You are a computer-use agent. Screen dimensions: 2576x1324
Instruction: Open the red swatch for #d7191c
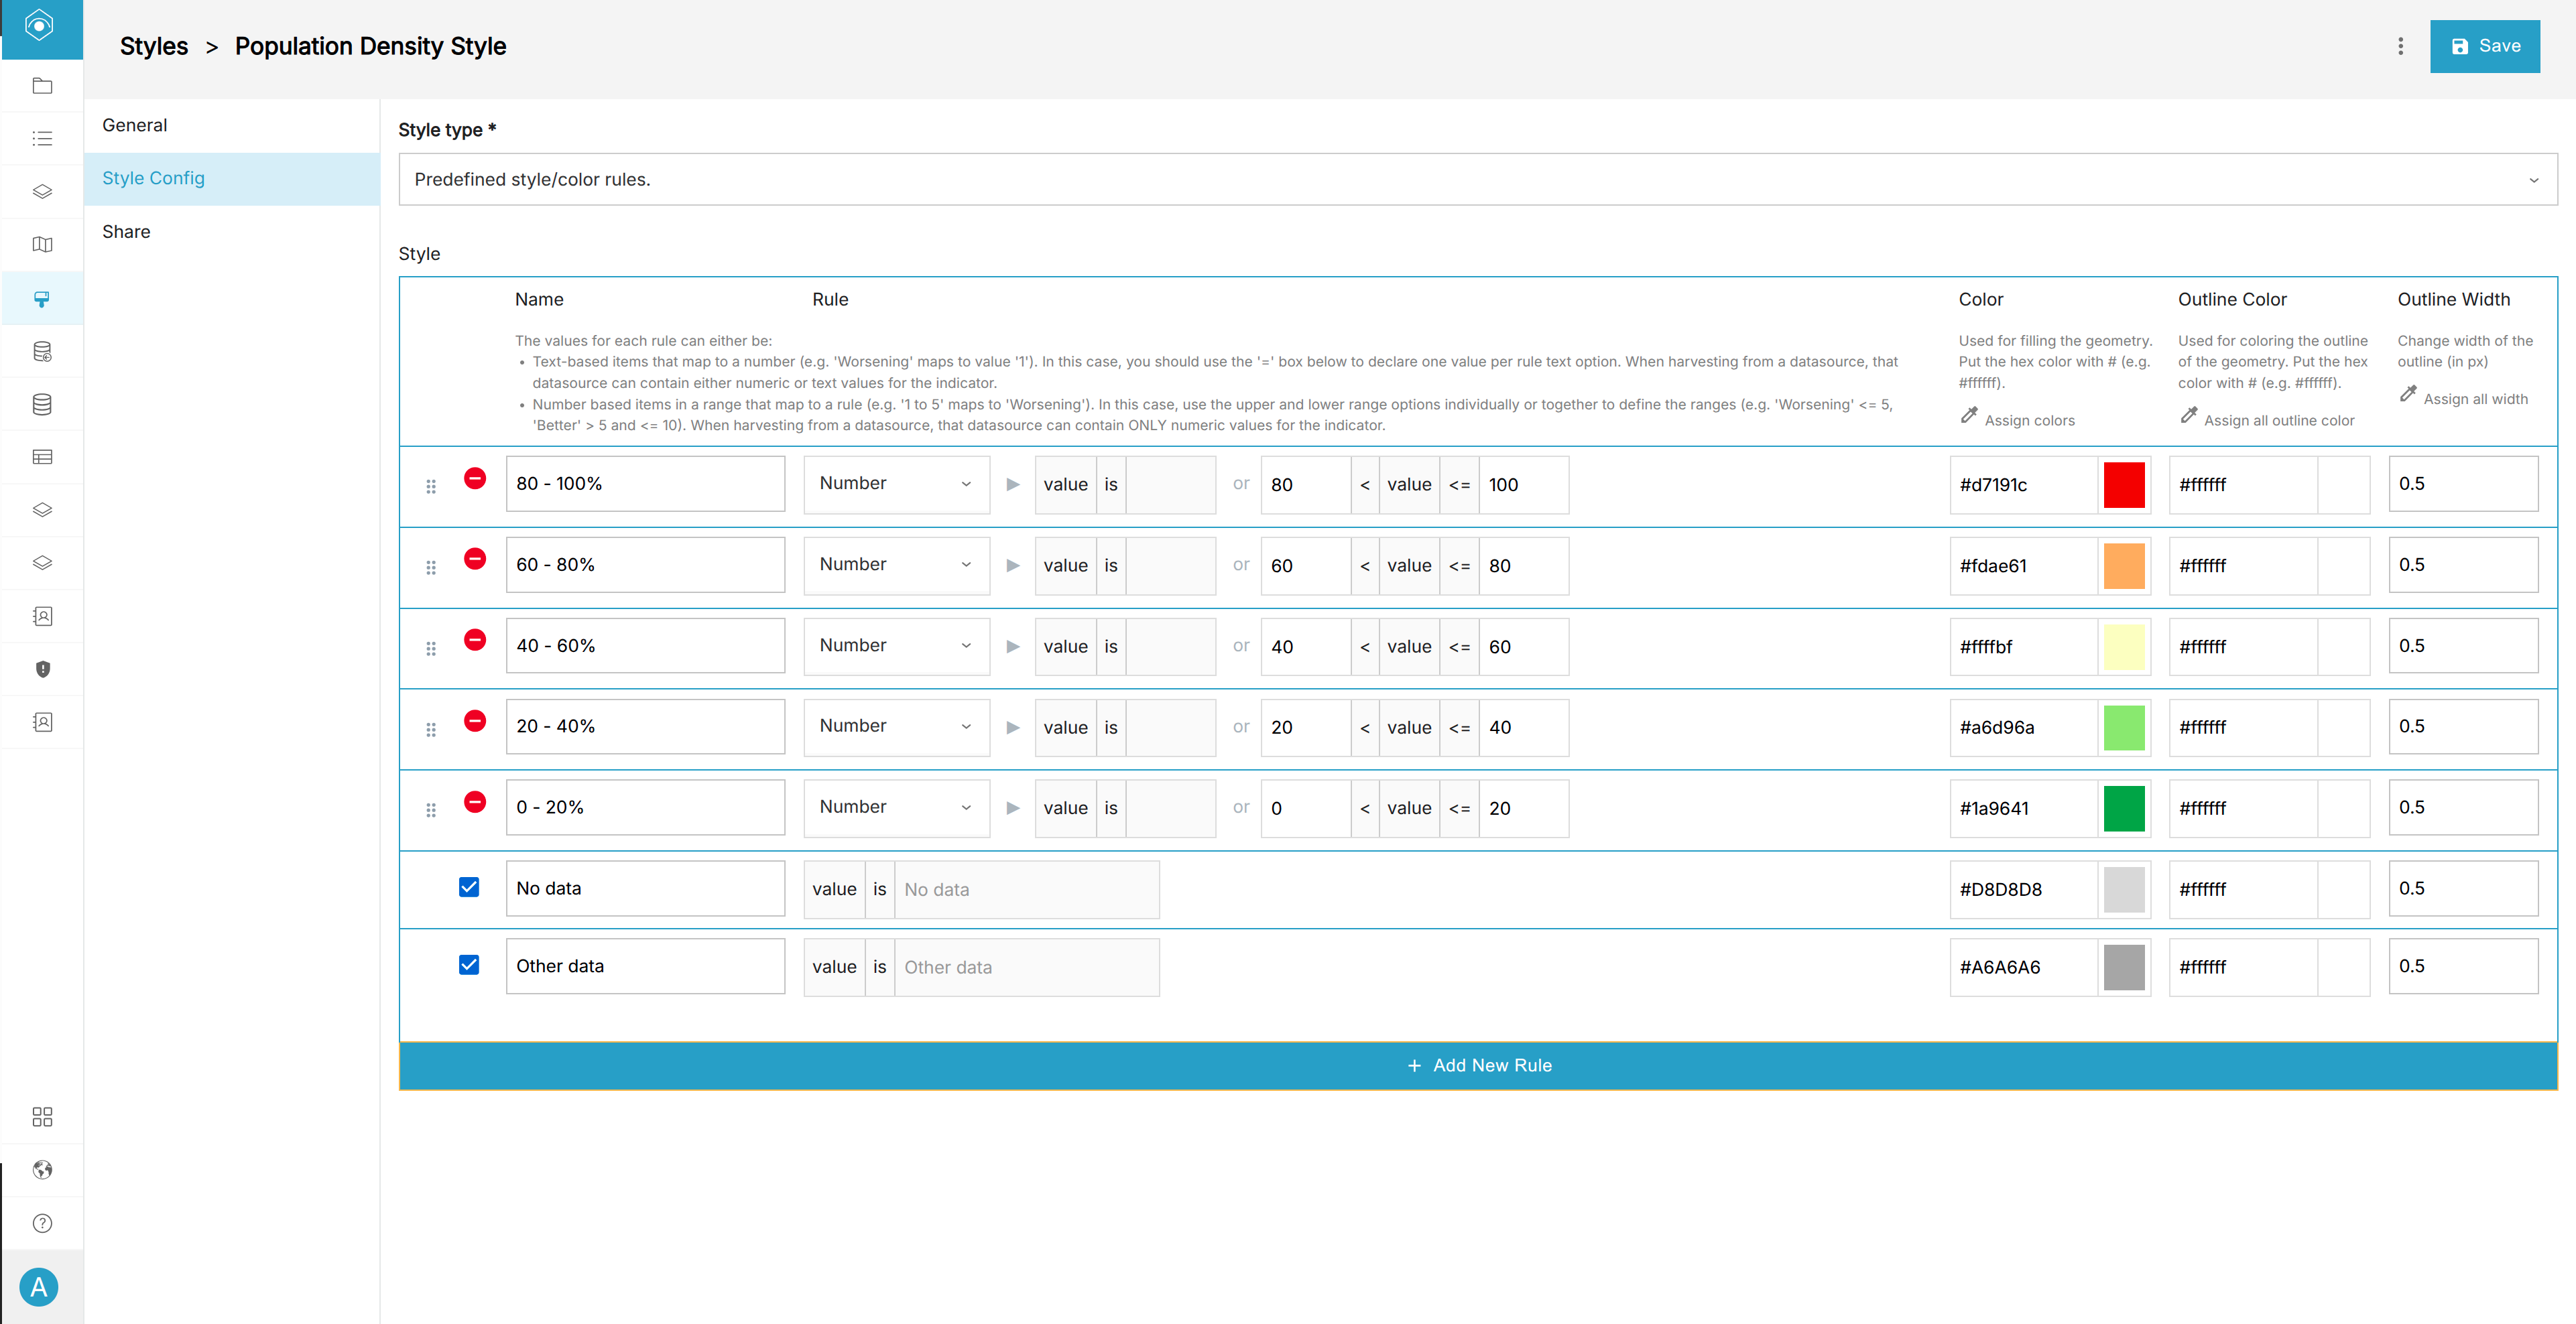click(x=2124, y=484)
